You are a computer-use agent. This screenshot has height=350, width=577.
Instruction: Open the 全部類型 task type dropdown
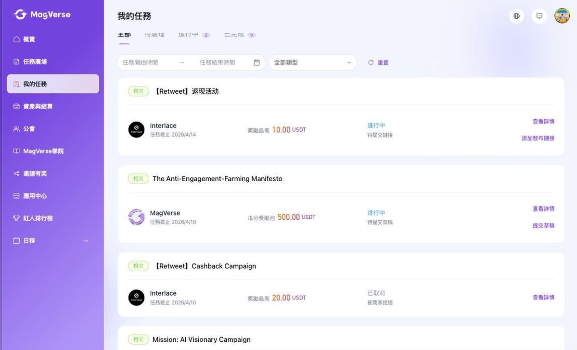point(312,62)
